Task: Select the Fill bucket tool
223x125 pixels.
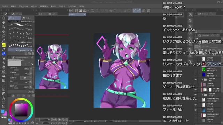Action: (x=3, y=76)
